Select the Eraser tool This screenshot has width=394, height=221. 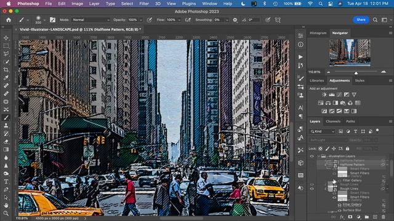(x=6, y=142)
